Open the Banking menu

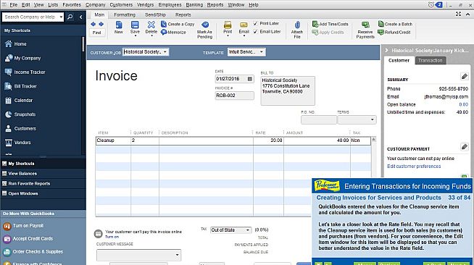pos(194,5)
